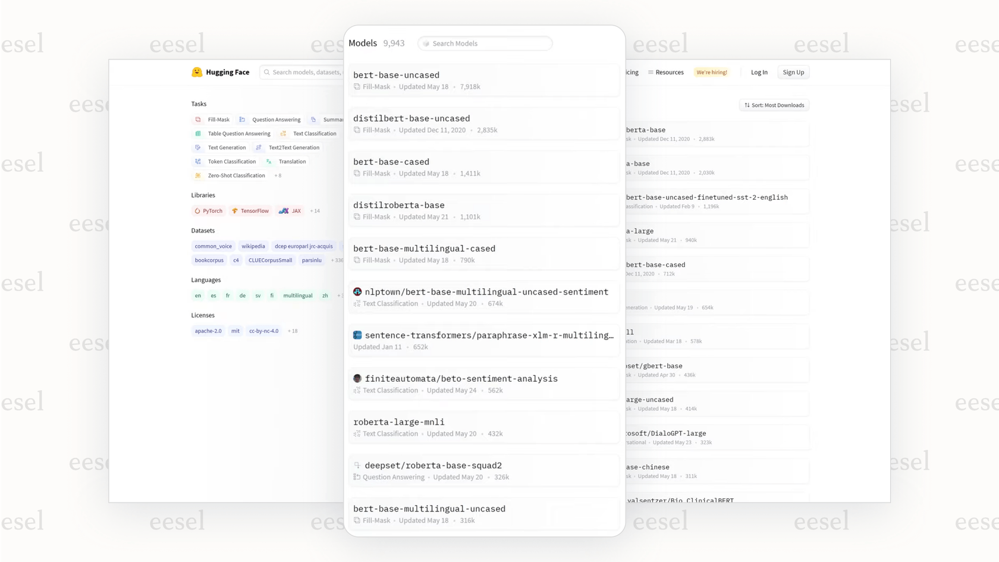Viewport: 999px width, 562px height.
Task: Click the Hugging Face emoji logo
Action: (197, 72)
